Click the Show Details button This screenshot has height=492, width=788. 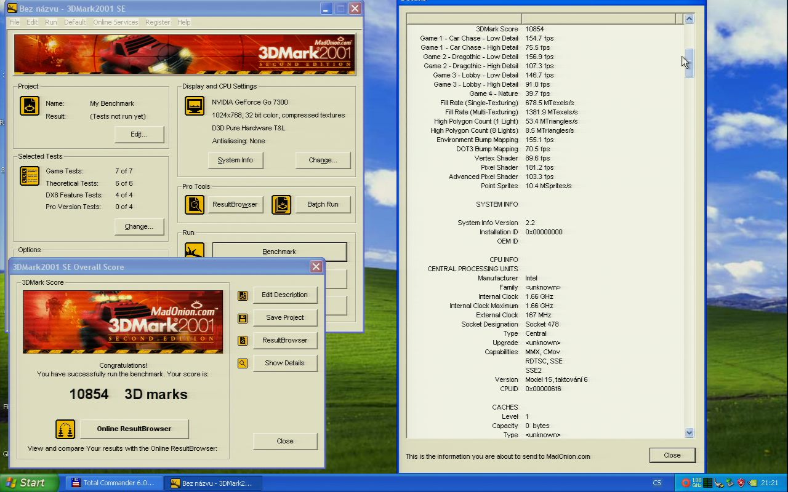tap(285, 363)
